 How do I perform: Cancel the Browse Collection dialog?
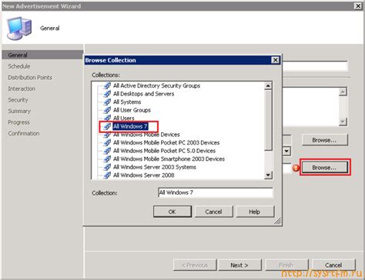[213, 212]
